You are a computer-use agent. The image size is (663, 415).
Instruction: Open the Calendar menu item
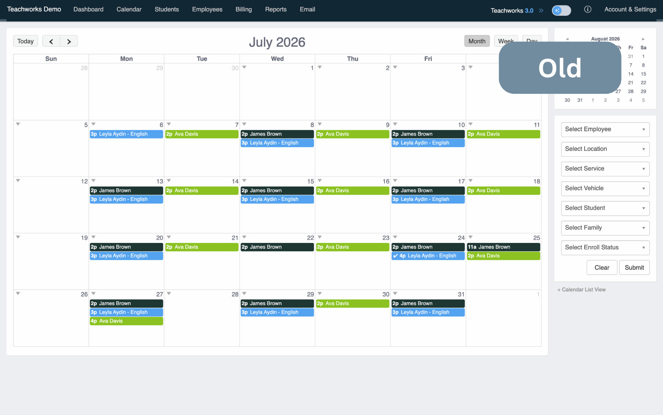[129, 9]
